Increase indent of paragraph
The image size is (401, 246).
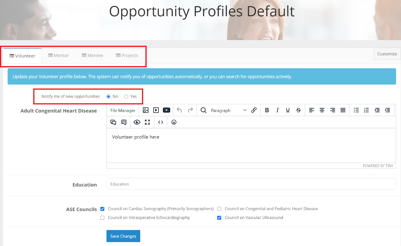pyautogui.click(x=387, y=110)
